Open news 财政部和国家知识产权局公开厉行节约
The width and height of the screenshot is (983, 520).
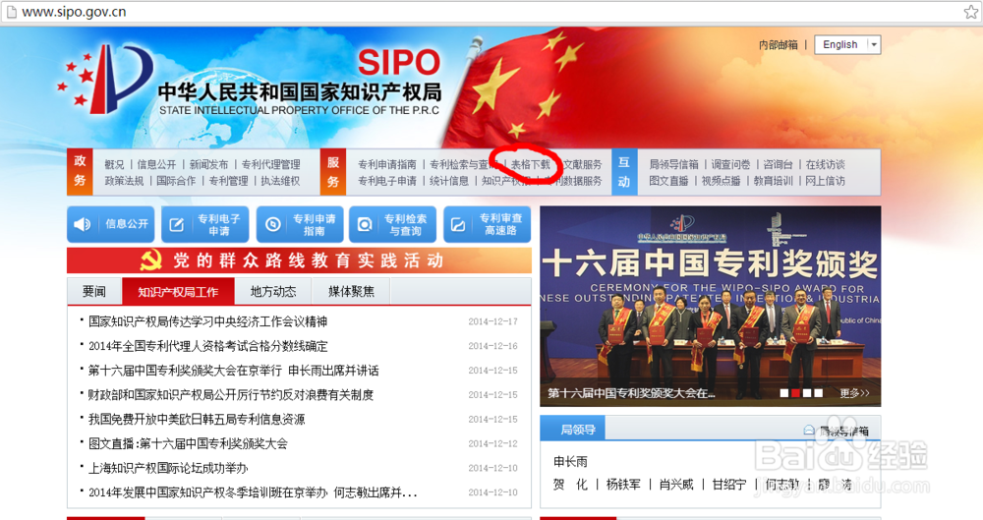pyautogui.click(x=231, y=395)
